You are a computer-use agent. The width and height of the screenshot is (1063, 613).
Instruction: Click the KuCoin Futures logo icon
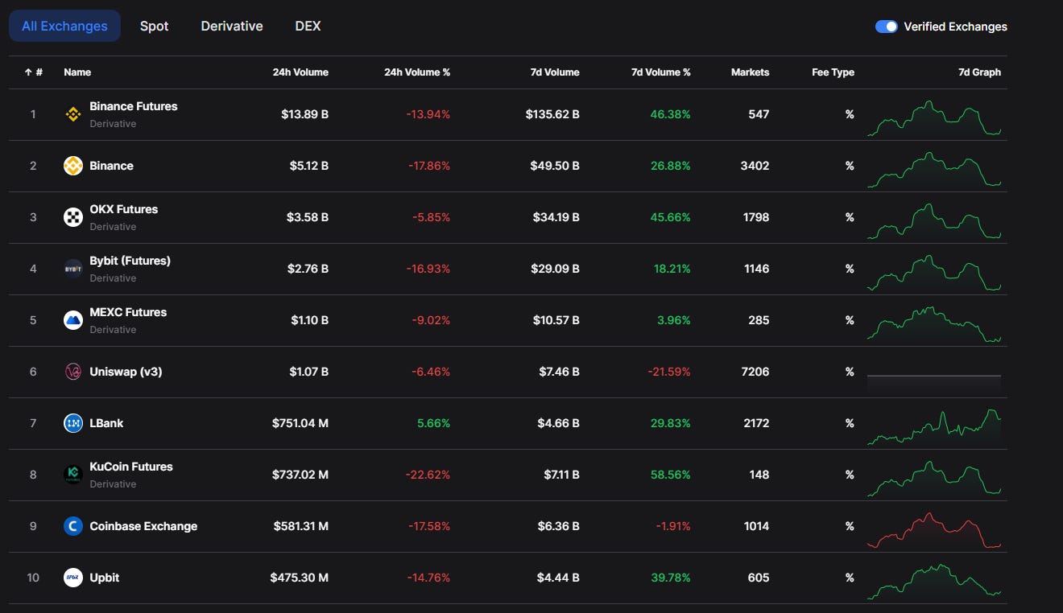point(73,475)
